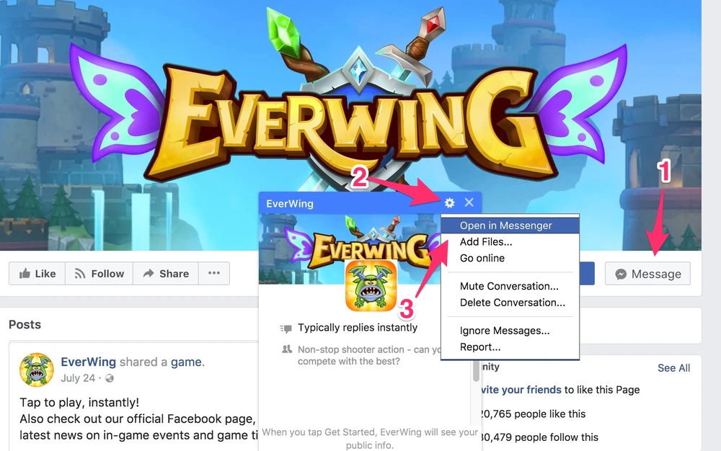721x451 pixels.
Task: Open the three-dot more options button
Action: point(214,273)
